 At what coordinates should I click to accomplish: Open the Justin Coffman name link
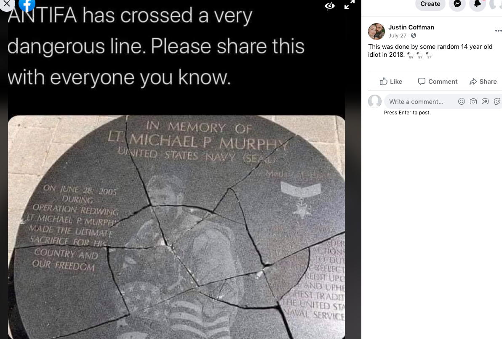click(411, 27)
